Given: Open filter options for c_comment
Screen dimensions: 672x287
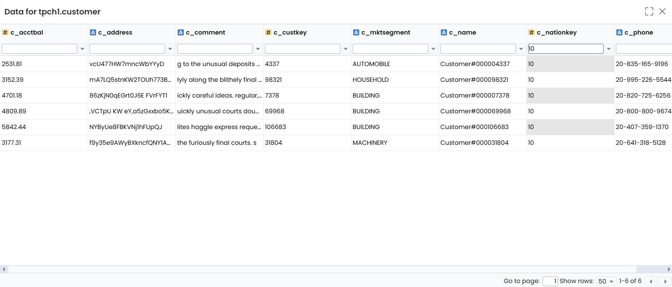Looking at the screenshot, I should (258, 49).
